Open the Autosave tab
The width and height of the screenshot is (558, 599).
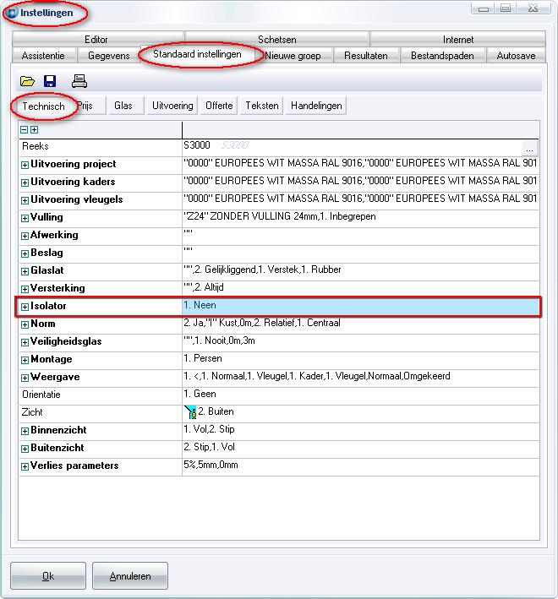click(516, 56)
